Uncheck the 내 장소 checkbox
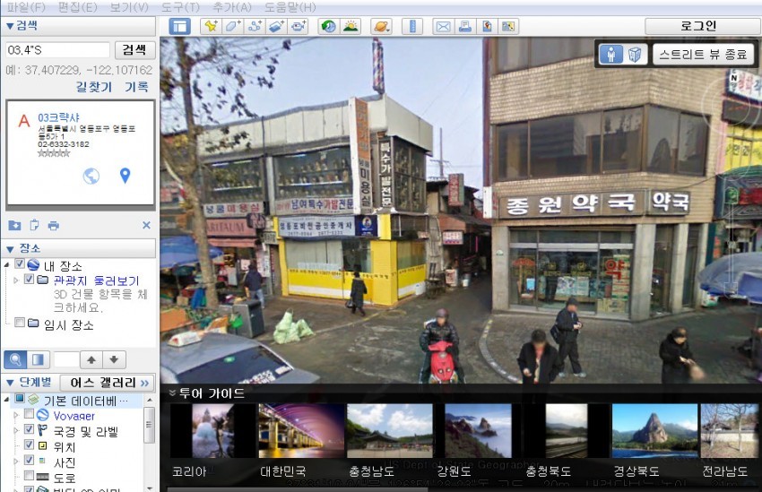The height and width of the screenshot is (492, 762). tap(20, 263)
